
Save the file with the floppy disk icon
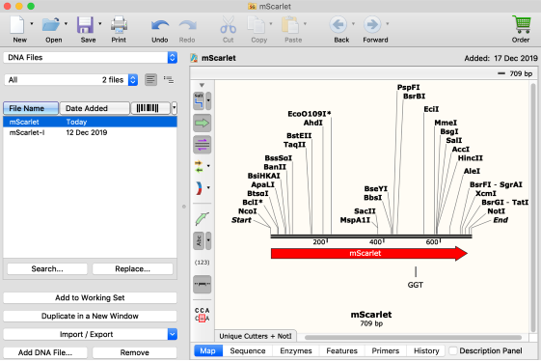(x=85, y=25)
